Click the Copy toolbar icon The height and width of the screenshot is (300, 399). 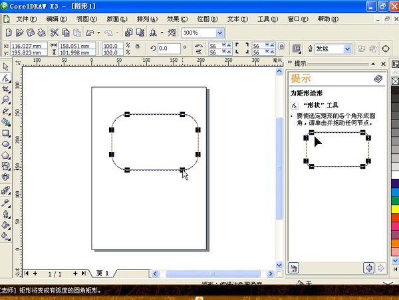coord(66,33)
